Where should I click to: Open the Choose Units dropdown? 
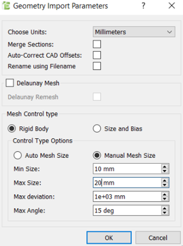tap(134, 32)
